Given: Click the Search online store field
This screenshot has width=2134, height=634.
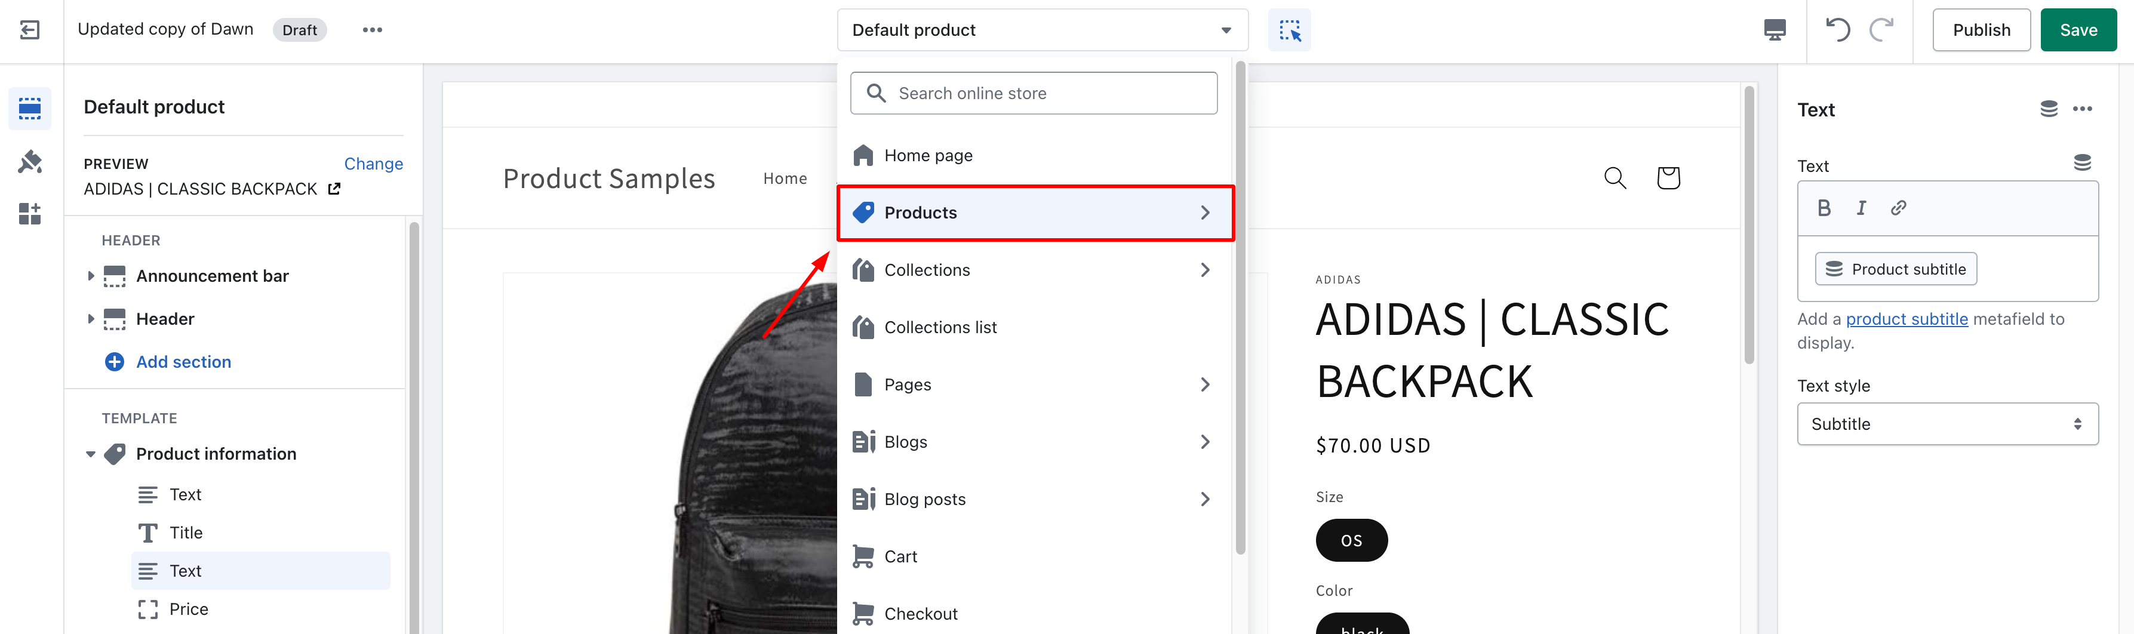Looking at the screenshot, I should pos(1033,94).
